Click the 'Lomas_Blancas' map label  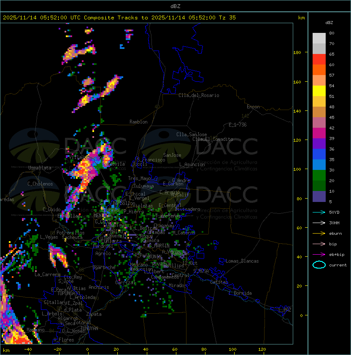pos(242,261)
